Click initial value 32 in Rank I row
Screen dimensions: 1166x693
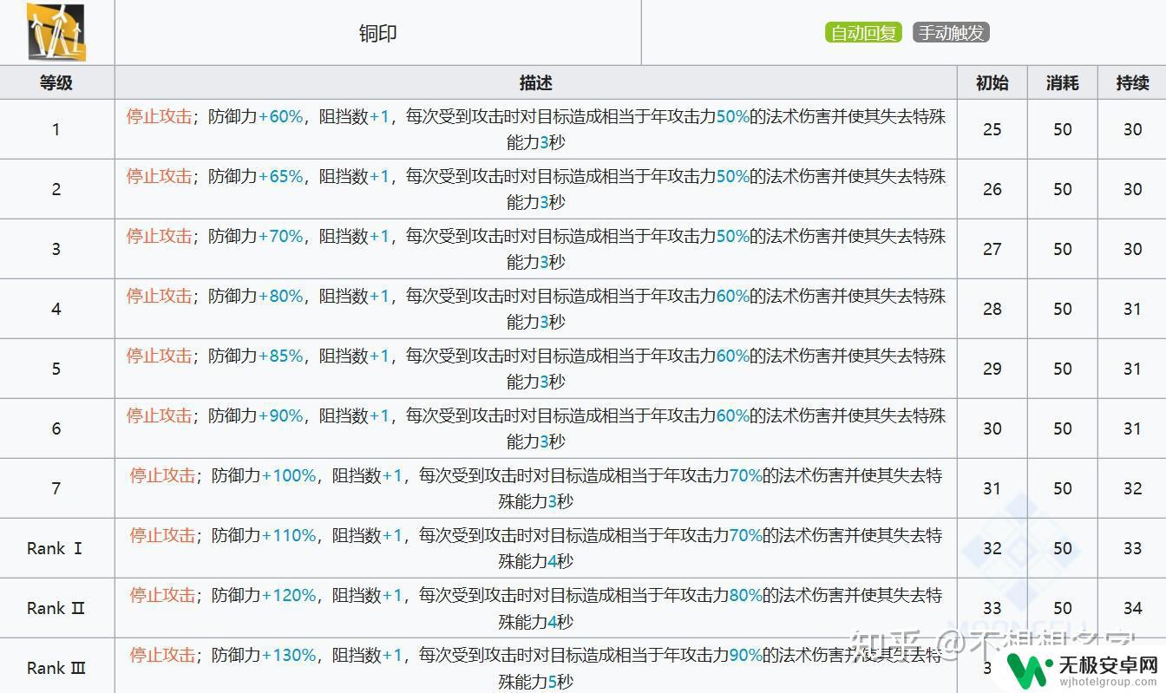(x=992, y=548)
